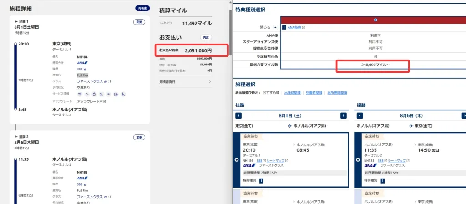Click the 再検索 button in 旅程詳細
Image resolution: width=466 pixels, height=204 pixels.
[x=142, y=8]
